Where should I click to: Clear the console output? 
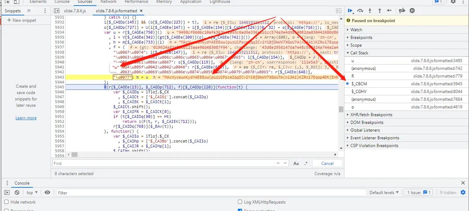[x=17, y=193]
